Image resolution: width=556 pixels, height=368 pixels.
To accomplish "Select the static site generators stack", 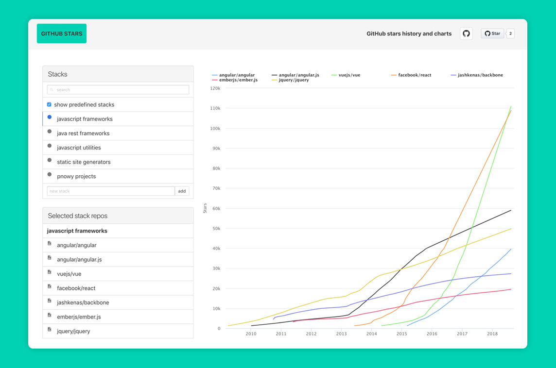I will (118, 162).
